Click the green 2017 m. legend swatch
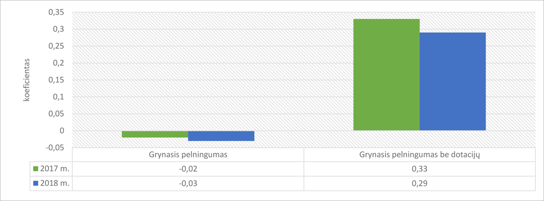 pyautogui.click(x=36, y=169)
